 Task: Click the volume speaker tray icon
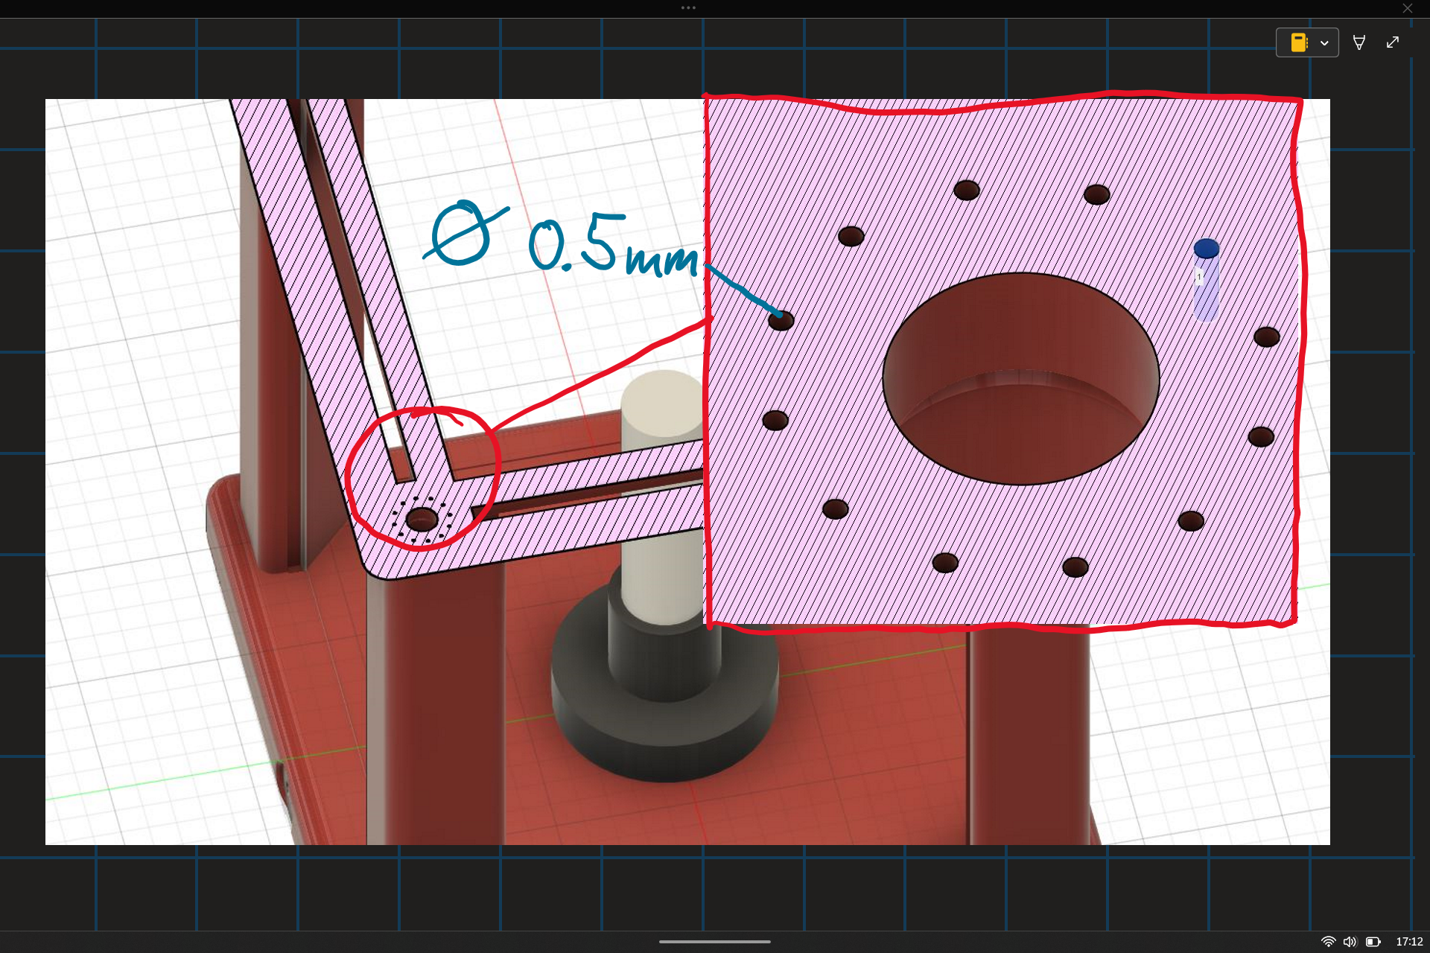point(1350,942)
